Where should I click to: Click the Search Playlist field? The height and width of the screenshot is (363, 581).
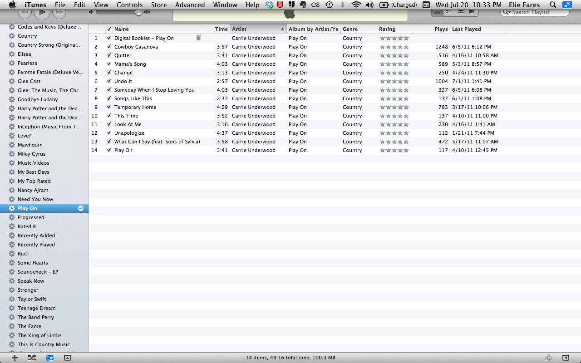point(538,12)
